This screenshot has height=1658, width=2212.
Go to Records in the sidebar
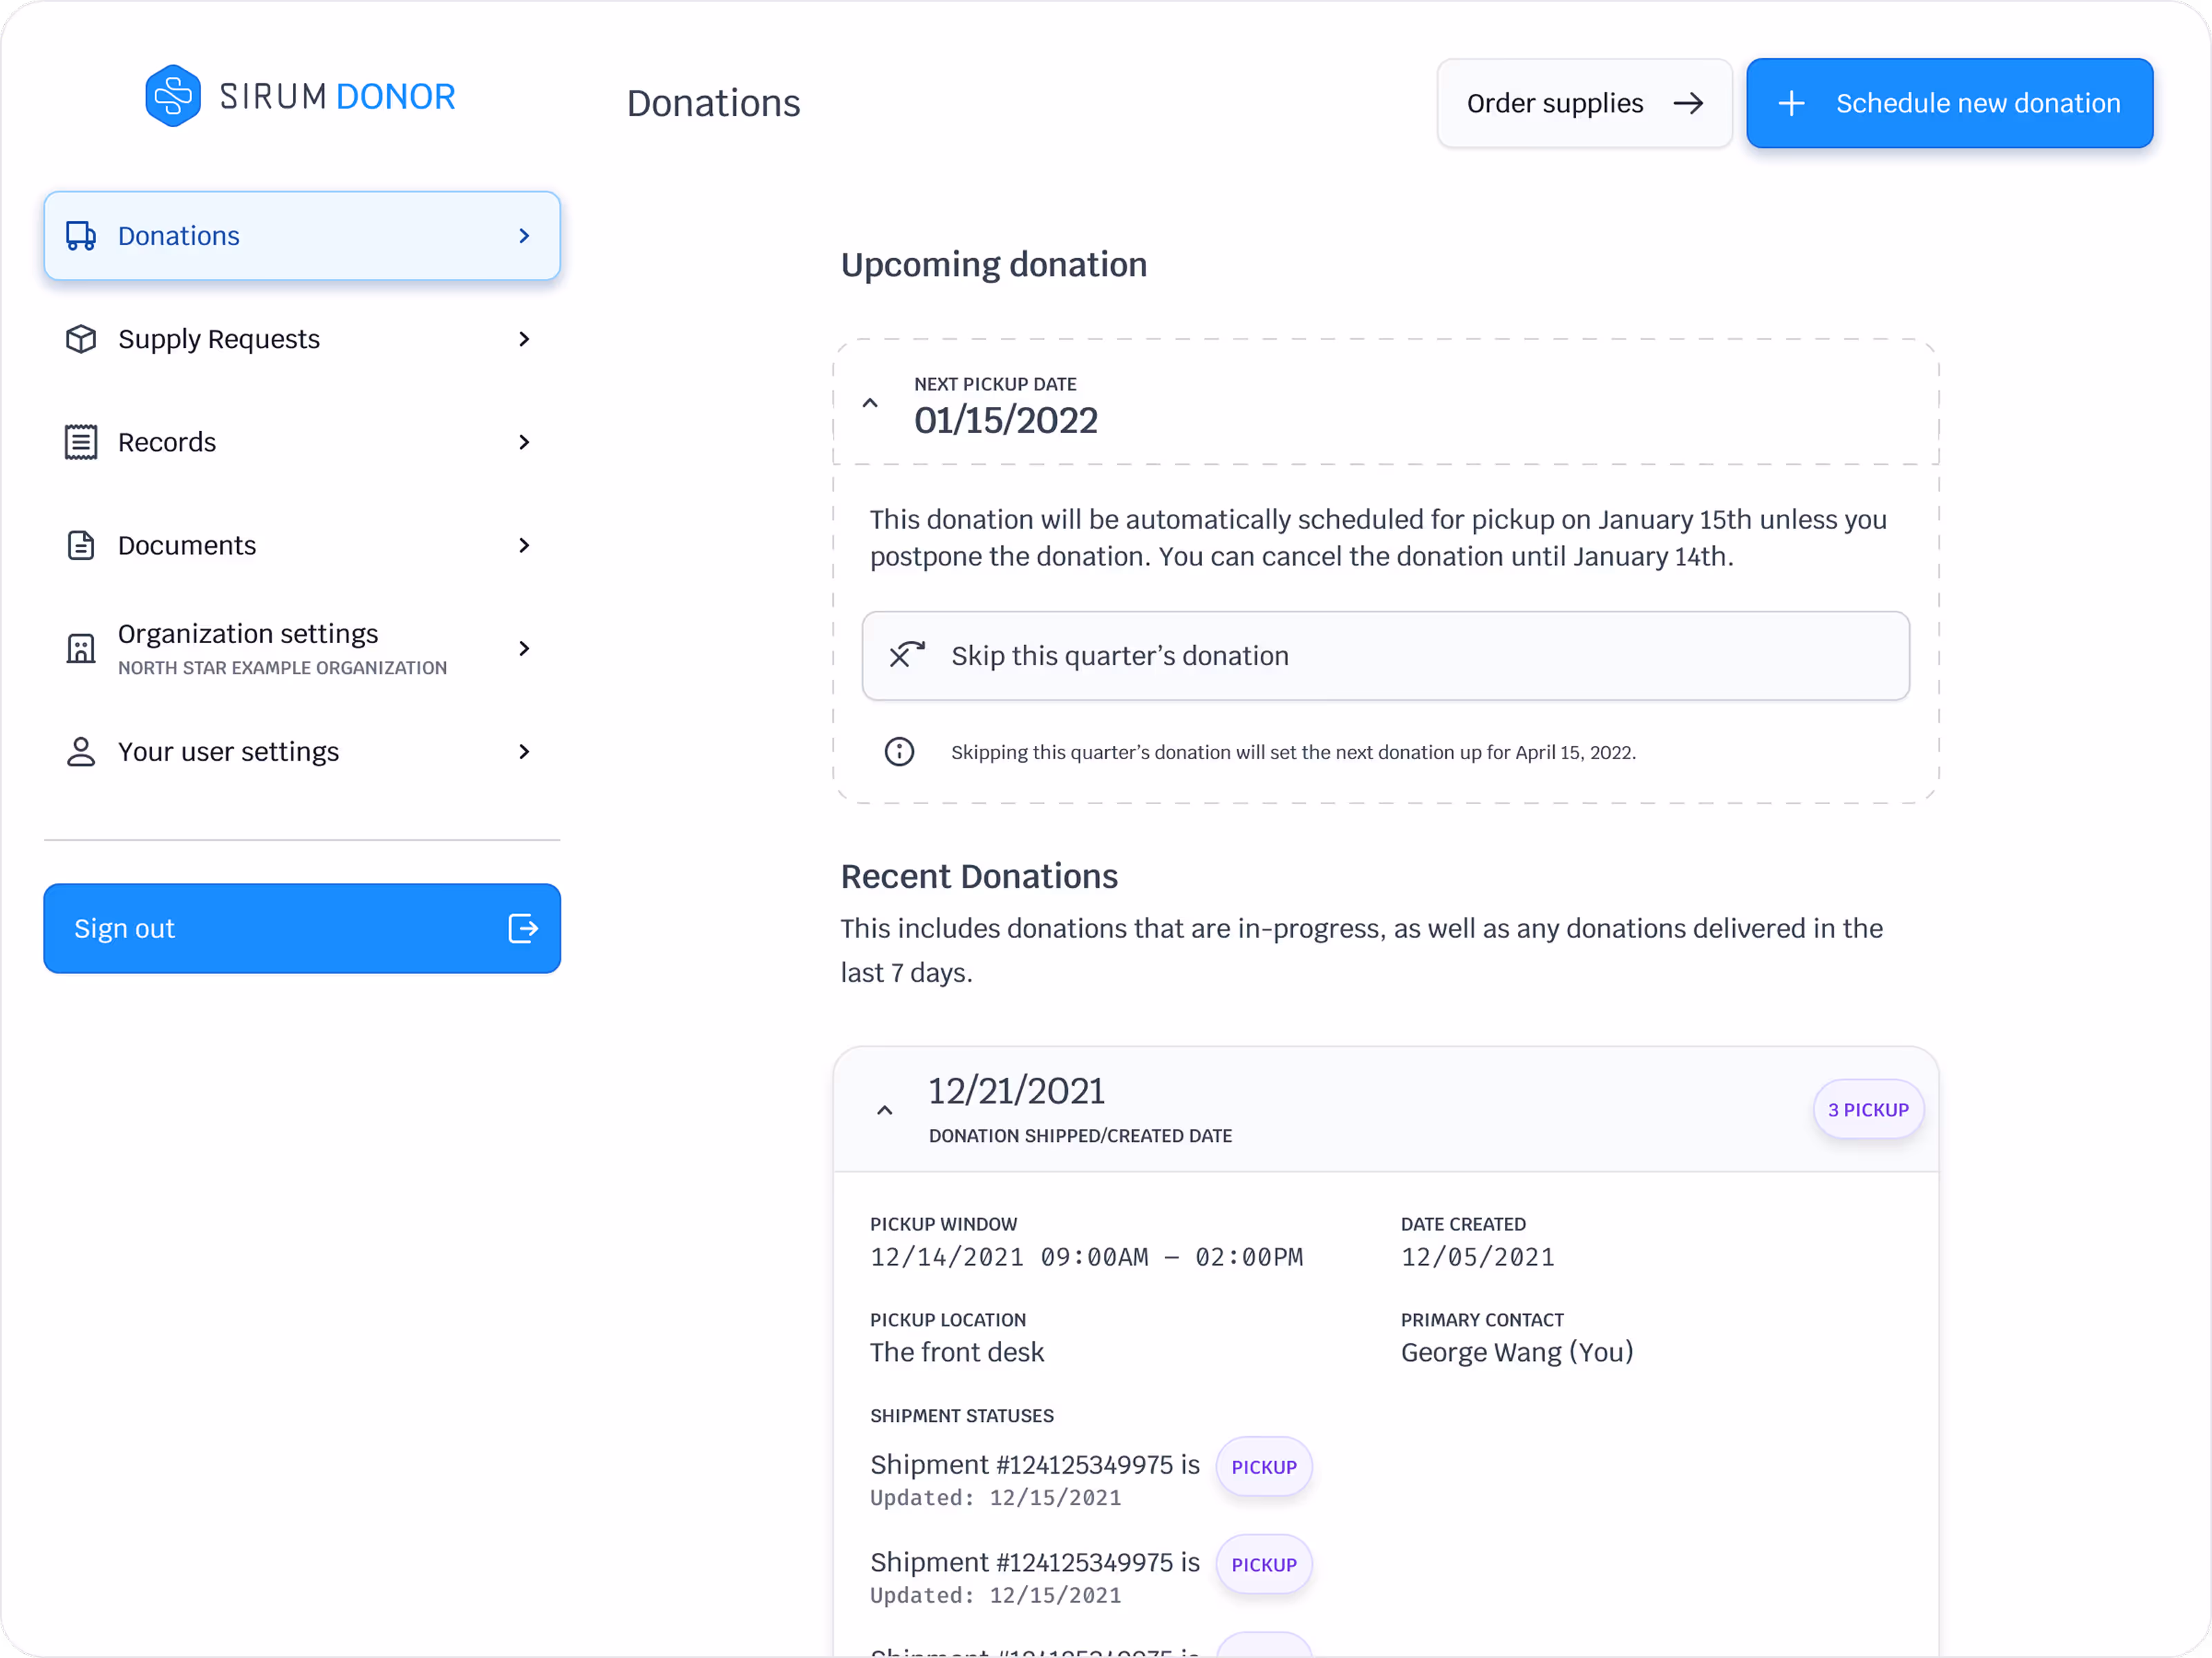pyautogui.click(x=302, y=441)
